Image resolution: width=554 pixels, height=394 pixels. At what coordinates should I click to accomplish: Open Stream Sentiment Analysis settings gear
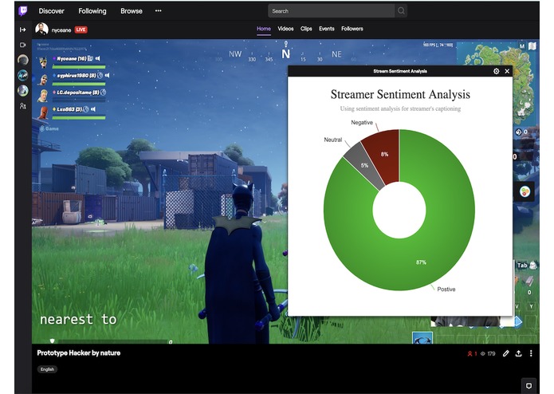click(x=496, y=71)
